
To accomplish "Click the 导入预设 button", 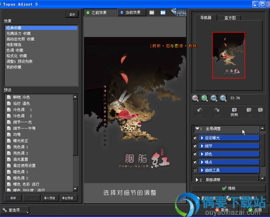I will pos(50,198).
